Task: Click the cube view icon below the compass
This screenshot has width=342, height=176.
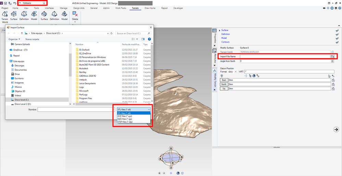Action: (182, 173)
